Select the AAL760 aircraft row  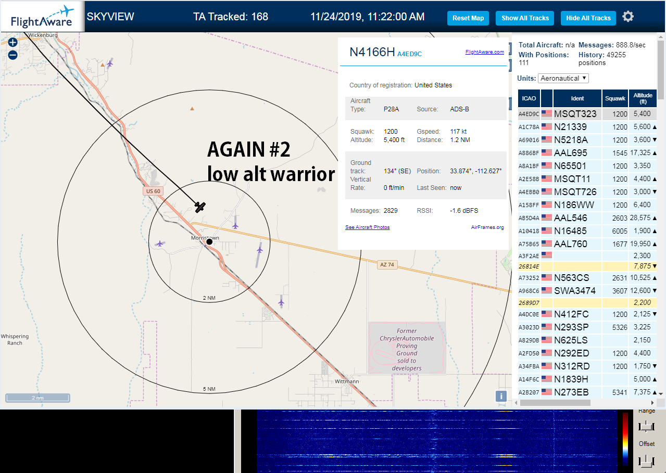point(587,244)
